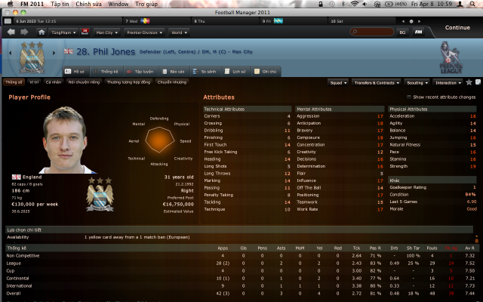Click the flag fixture on 7 Wed
This screenshot has width=483, height=302.
click(145, 21)
